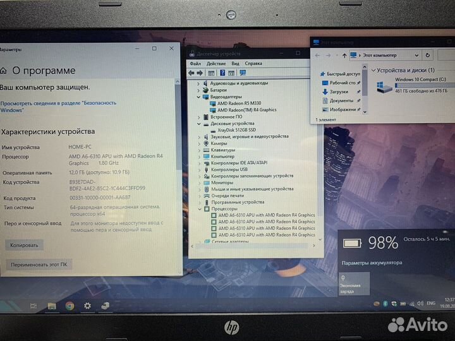Click Этот компьютер in Explorer address bar
The width and height of the screenshot is (455, 341).
[x=380, y=55]
